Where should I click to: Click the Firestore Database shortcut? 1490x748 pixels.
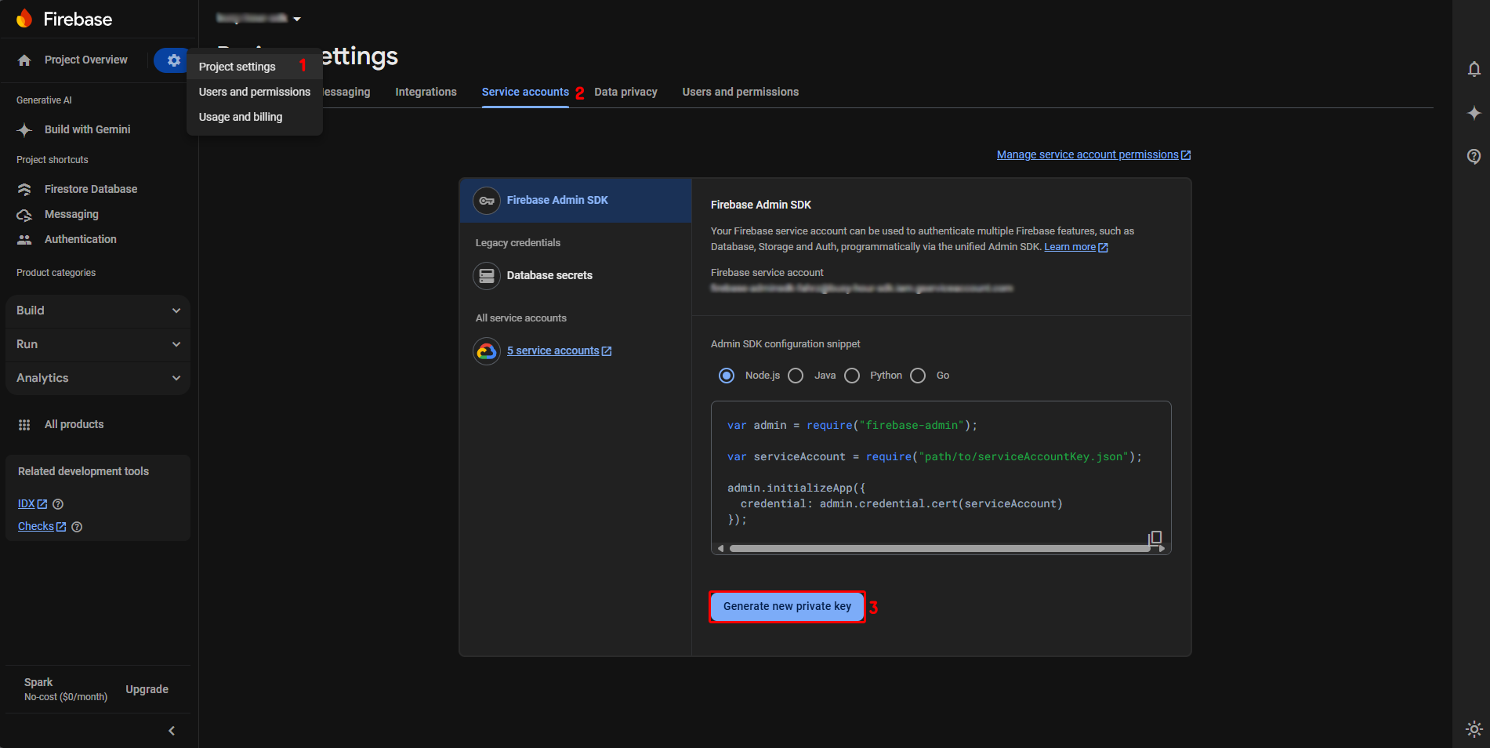(x=91, y=189)
